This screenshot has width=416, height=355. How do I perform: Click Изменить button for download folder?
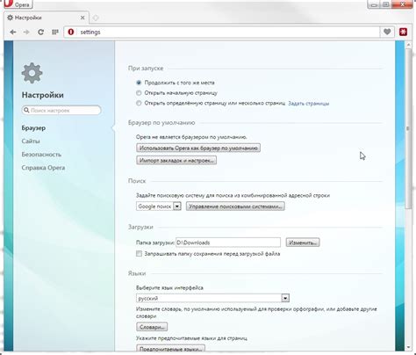(303, 243)
